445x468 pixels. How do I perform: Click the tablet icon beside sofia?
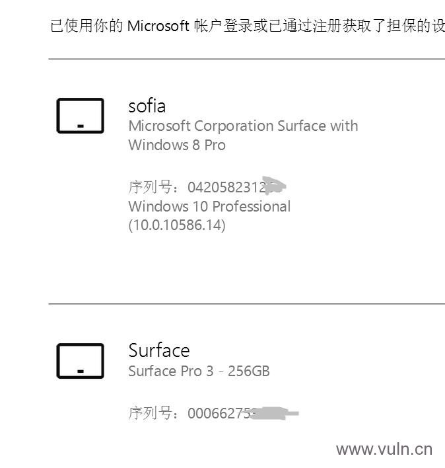tap(80, 116)
